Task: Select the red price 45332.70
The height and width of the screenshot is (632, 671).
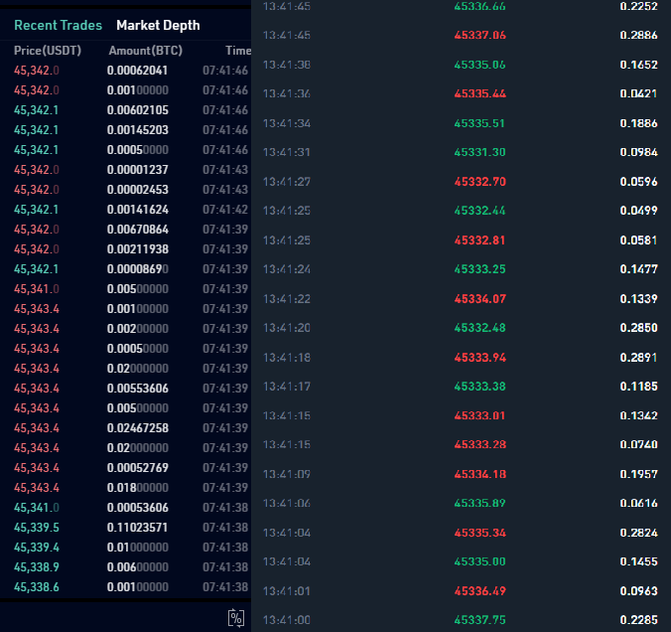Action: (x=479, y=182)
